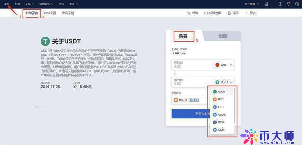
Task: Click the ¥418.48亿 market cap value
Action: (x=82, y=87)
